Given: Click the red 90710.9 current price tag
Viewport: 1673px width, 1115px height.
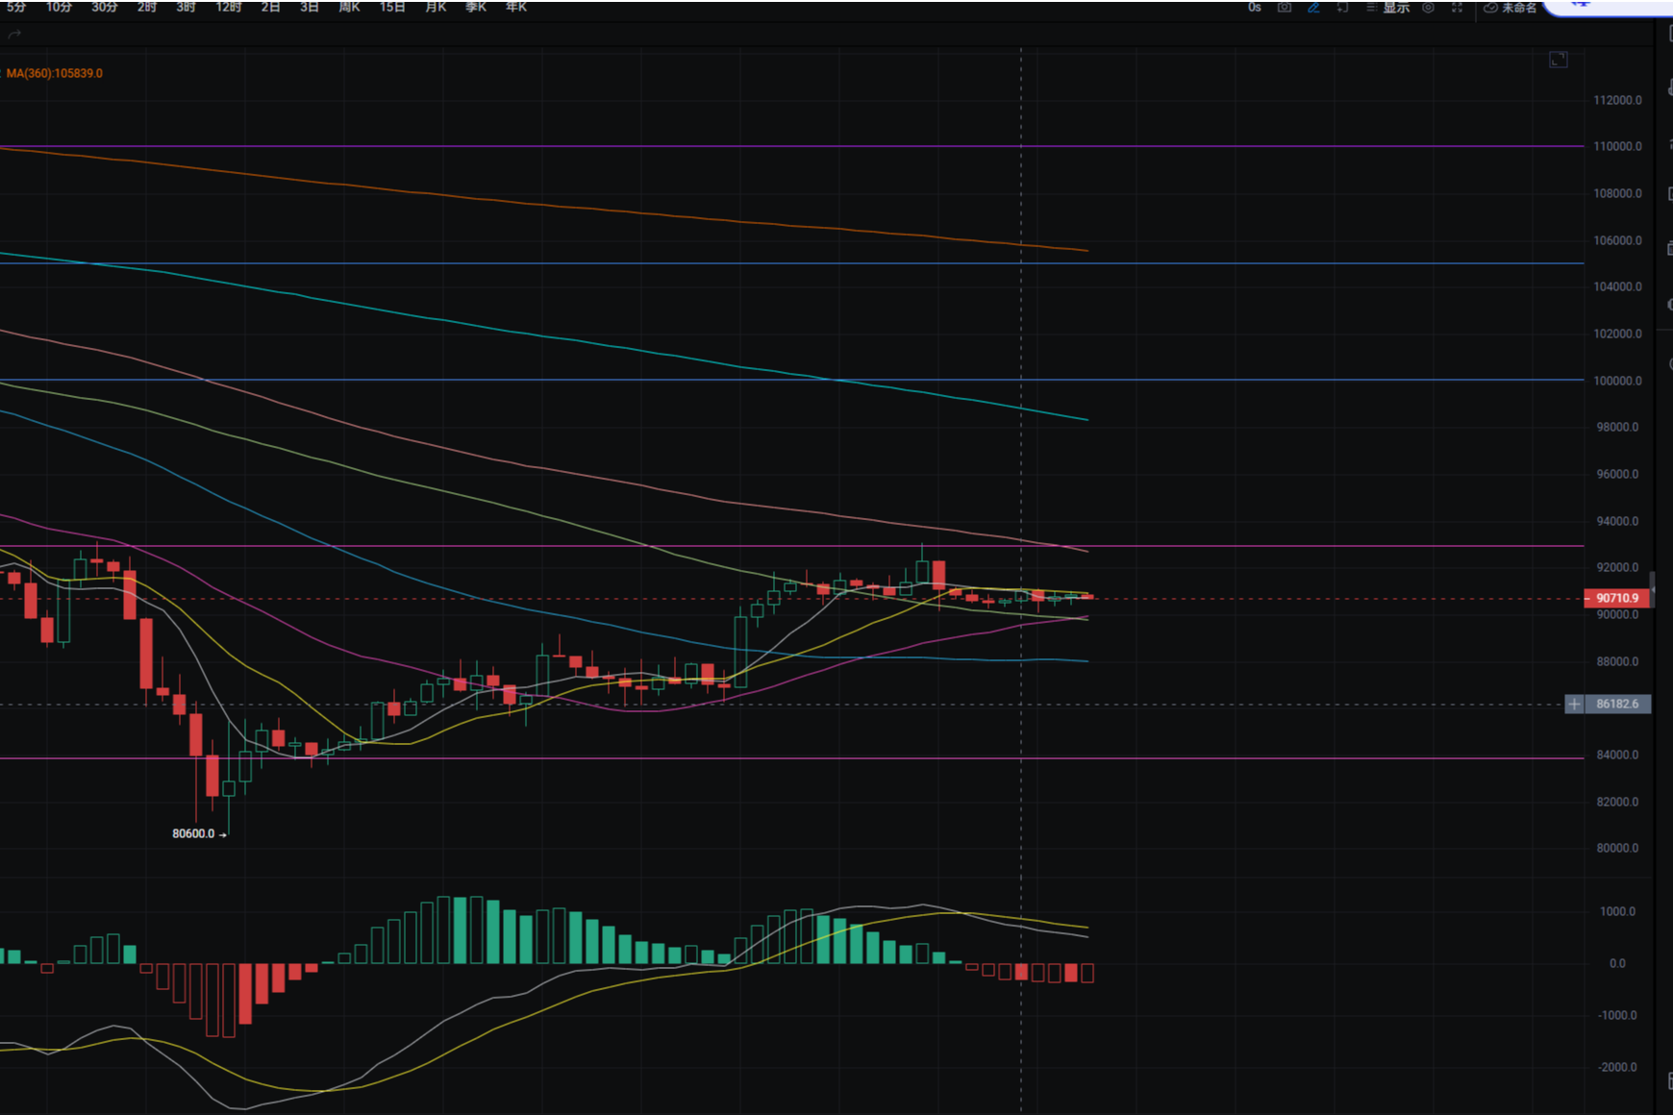Looking at the screenshot, I should [x=1617, y=598].
